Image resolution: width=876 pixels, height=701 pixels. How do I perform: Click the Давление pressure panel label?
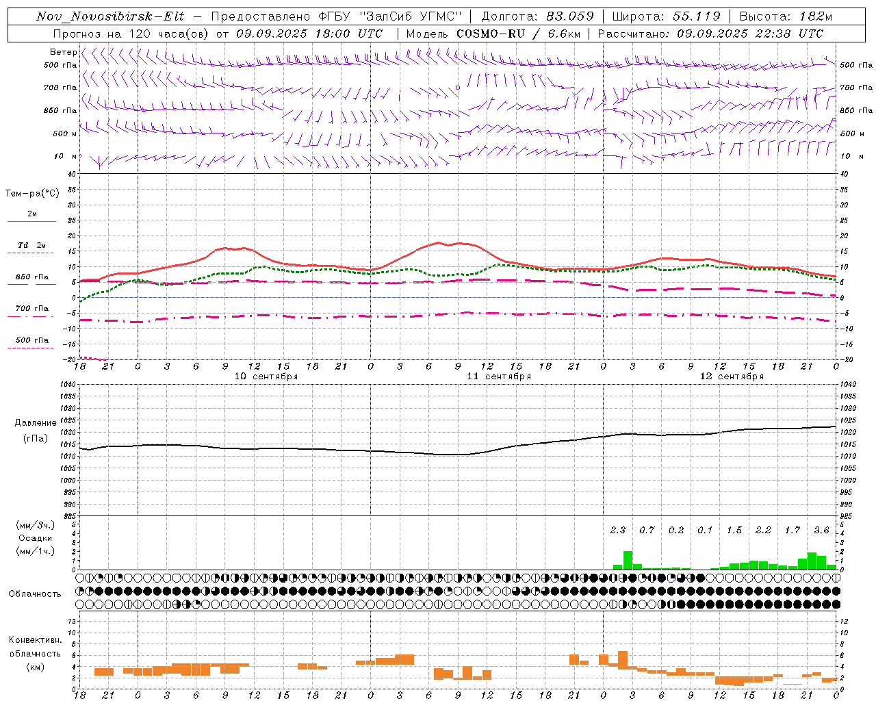point(36,423)
